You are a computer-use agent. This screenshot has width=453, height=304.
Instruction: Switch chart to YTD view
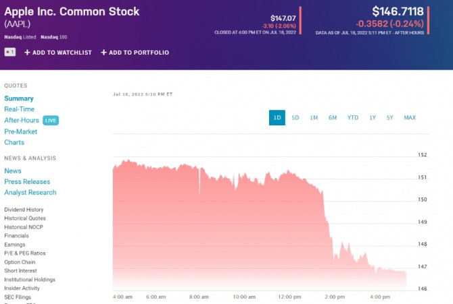[353, 118]
